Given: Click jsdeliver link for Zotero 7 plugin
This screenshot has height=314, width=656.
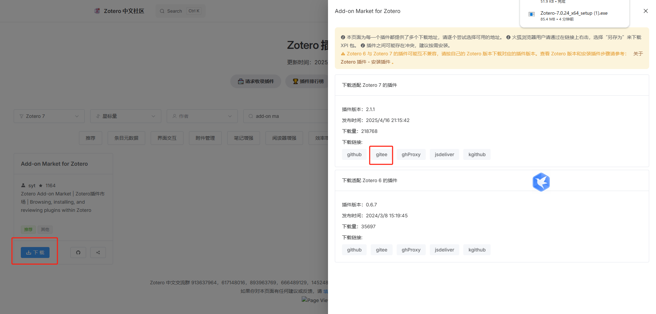Looking at the screenshot, I should 445,154.
